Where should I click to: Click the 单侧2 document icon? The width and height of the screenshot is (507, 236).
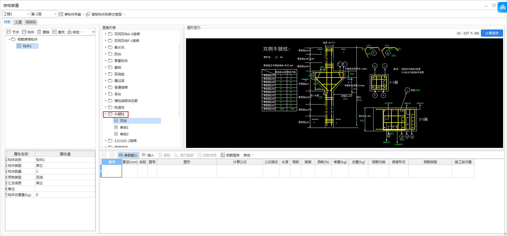116,134
